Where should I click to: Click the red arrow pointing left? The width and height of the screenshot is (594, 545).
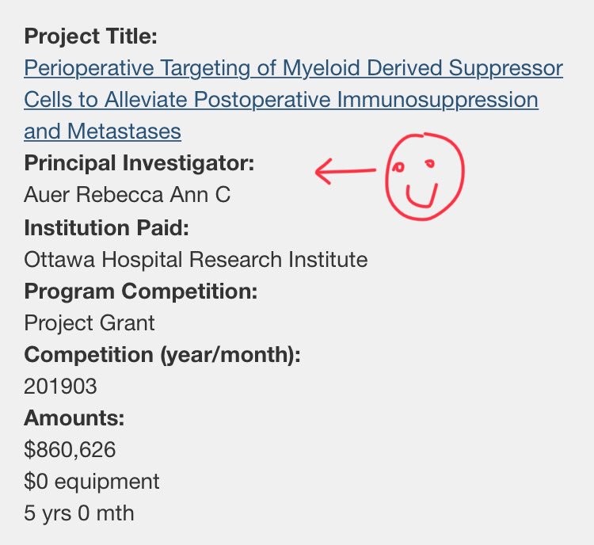[345, 171]
